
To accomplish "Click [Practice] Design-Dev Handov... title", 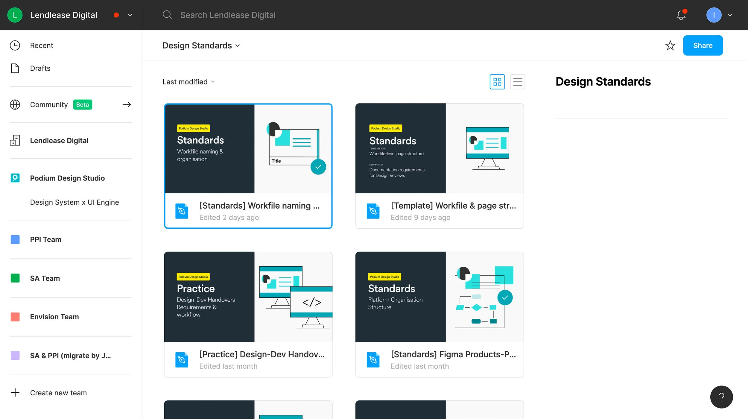I will point(262,354).
